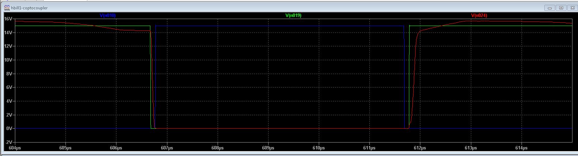Click the 8V vertical axis label

tap(9, 74)
